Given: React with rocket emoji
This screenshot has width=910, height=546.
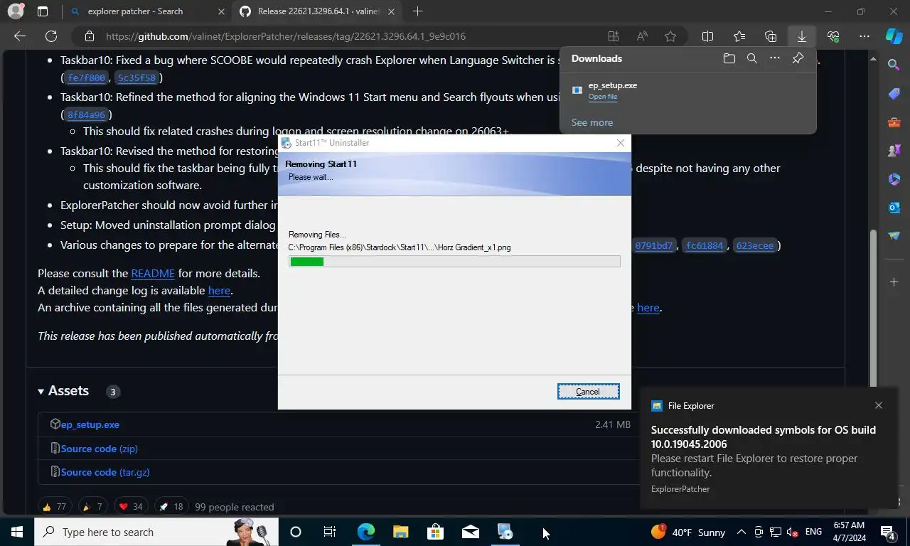Looking at the screenshot, I should 171,507.
